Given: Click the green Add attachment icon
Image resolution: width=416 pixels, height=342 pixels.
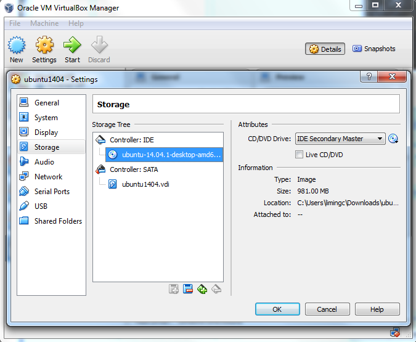Looking at the screenshot, I should (x=202, y=289).
